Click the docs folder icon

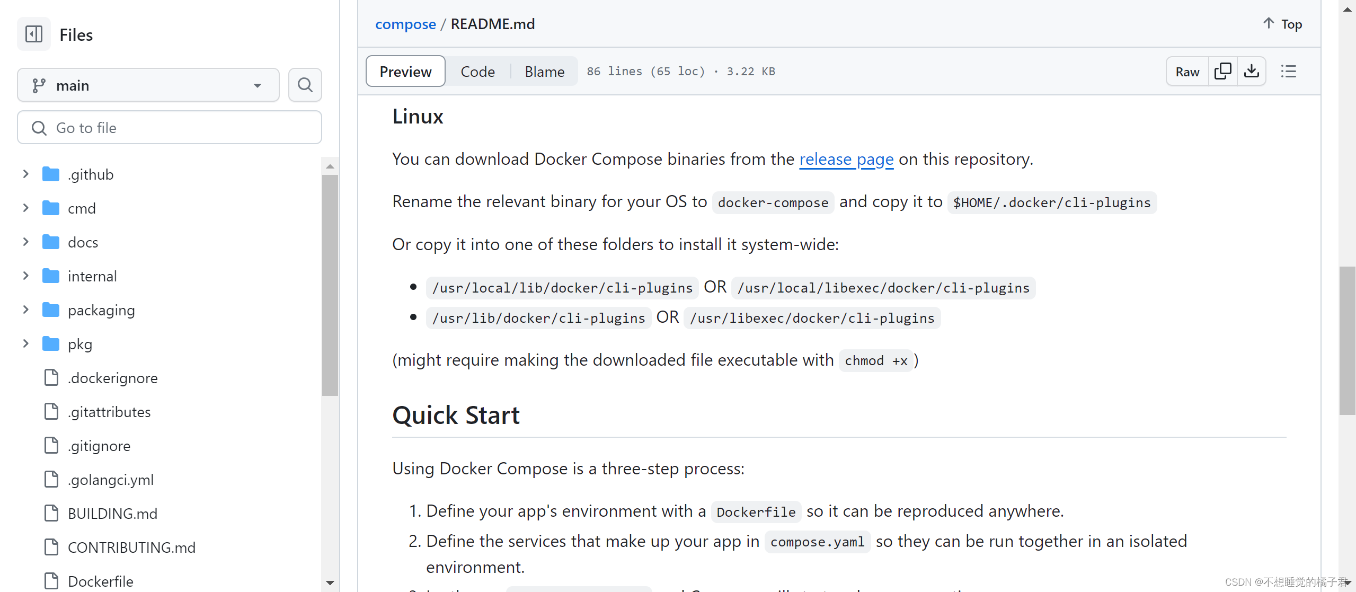click(51, 242)
